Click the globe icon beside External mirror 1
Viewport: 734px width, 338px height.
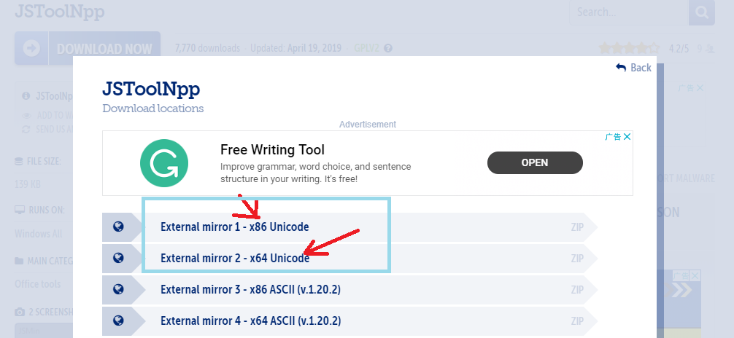click(x=118, y=227)
